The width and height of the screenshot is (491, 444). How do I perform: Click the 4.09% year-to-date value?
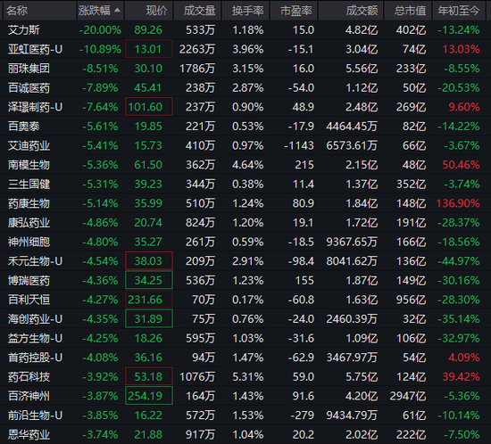point(464,358)
